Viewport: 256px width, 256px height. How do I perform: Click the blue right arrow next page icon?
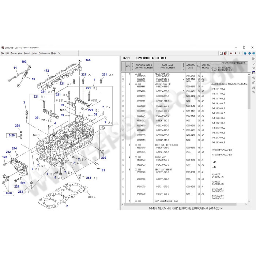click(x=254, y=53)
